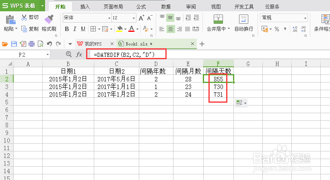Open the fill color dropdown arrow
330x180 pixels.
click(125, 29)
